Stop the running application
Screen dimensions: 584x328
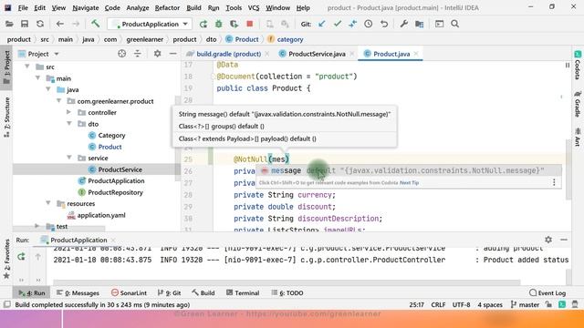point(249,25)
